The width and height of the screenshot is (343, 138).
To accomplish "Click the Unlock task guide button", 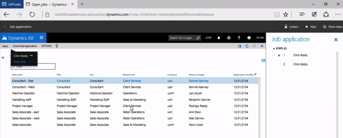I will [291, 27].
